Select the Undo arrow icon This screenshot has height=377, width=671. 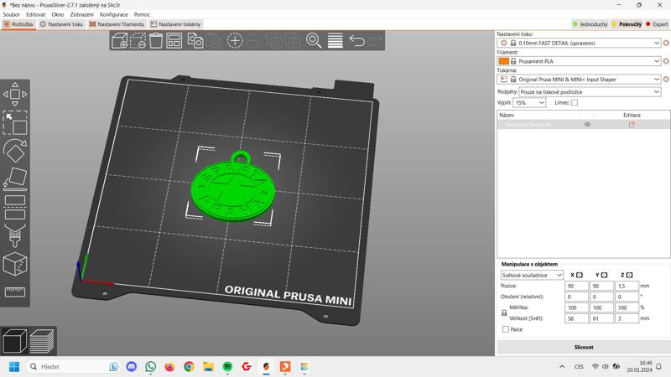tap(357, 41)
